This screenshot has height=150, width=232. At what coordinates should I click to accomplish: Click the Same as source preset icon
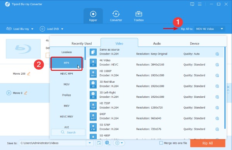click(x=93, y=52)
